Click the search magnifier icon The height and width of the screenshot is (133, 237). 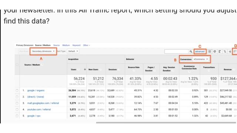[x=191, y=51]
